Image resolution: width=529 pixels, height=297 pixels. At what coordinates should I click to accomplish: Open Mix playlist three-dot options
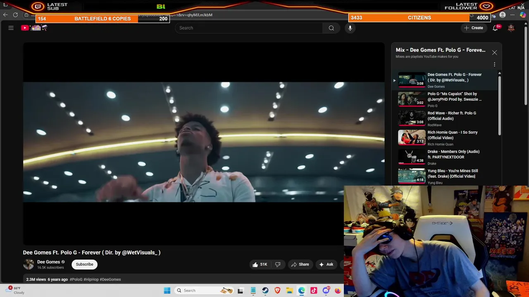coord(494,64)
